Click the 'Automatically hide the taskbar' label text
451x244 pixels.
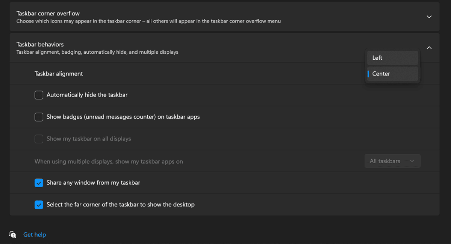(87, 95)
